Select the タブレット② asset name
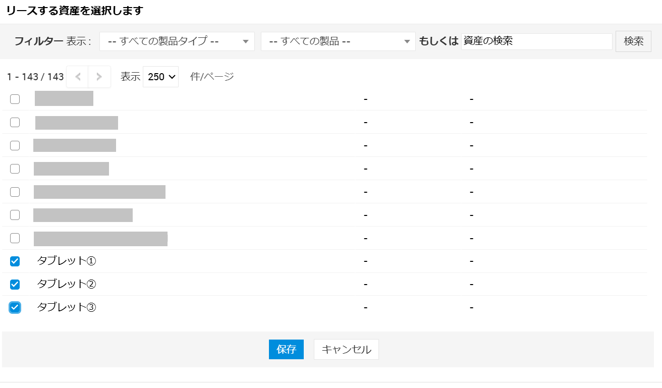Image resolution: width=662 pixels, height=388 pixels. [67, 284]
